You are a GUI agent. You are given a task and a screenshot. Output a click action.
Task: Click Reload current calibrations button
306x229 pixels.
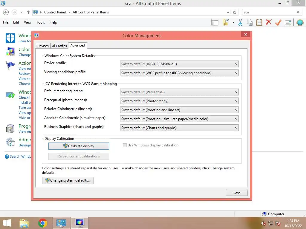pyautogui.click(x=79, y=156)
